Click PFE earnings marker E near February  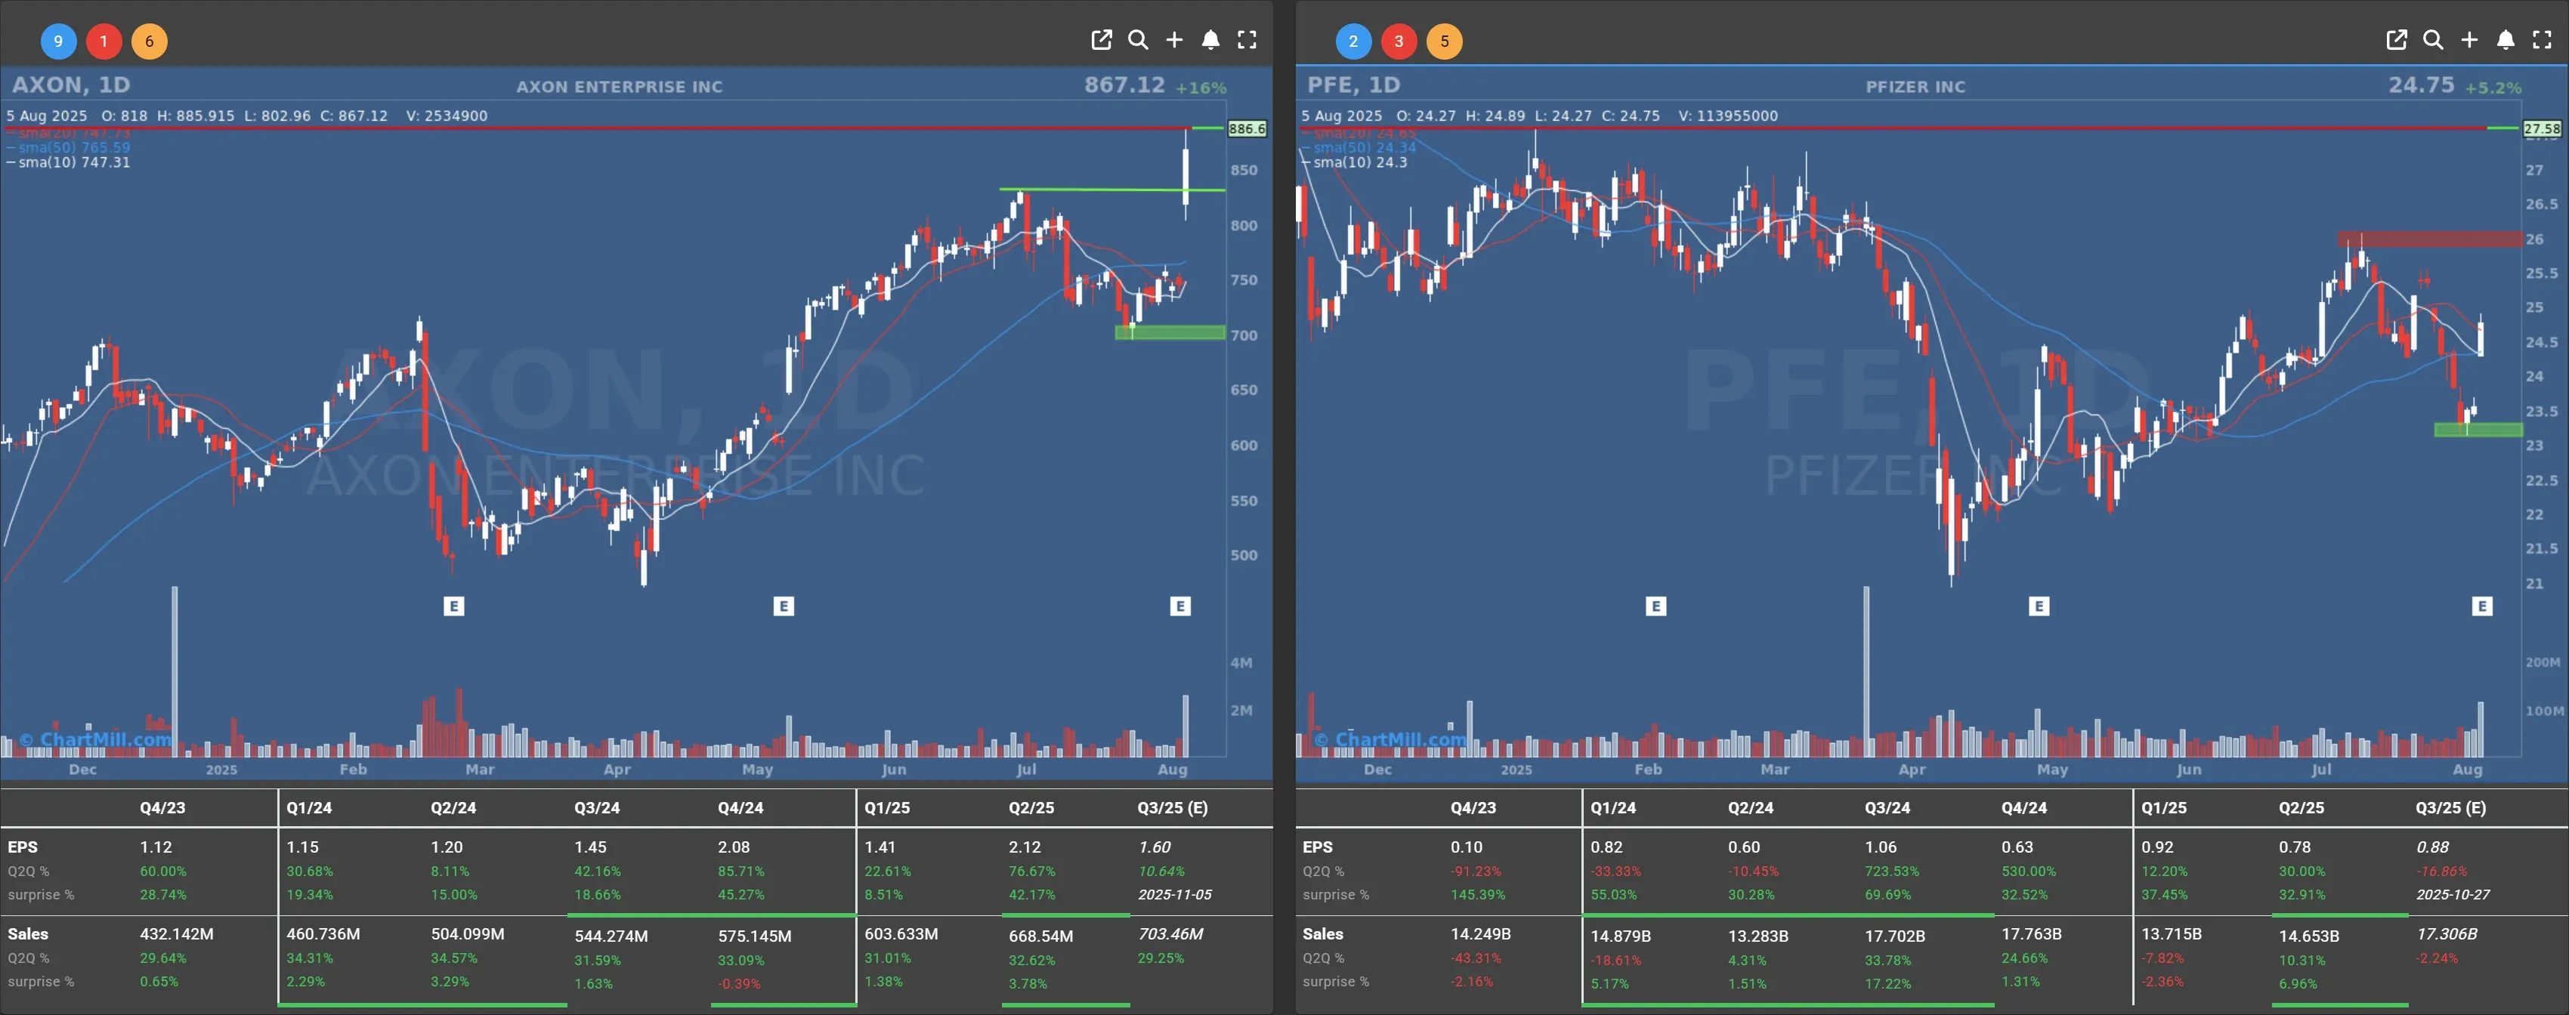1656,606
